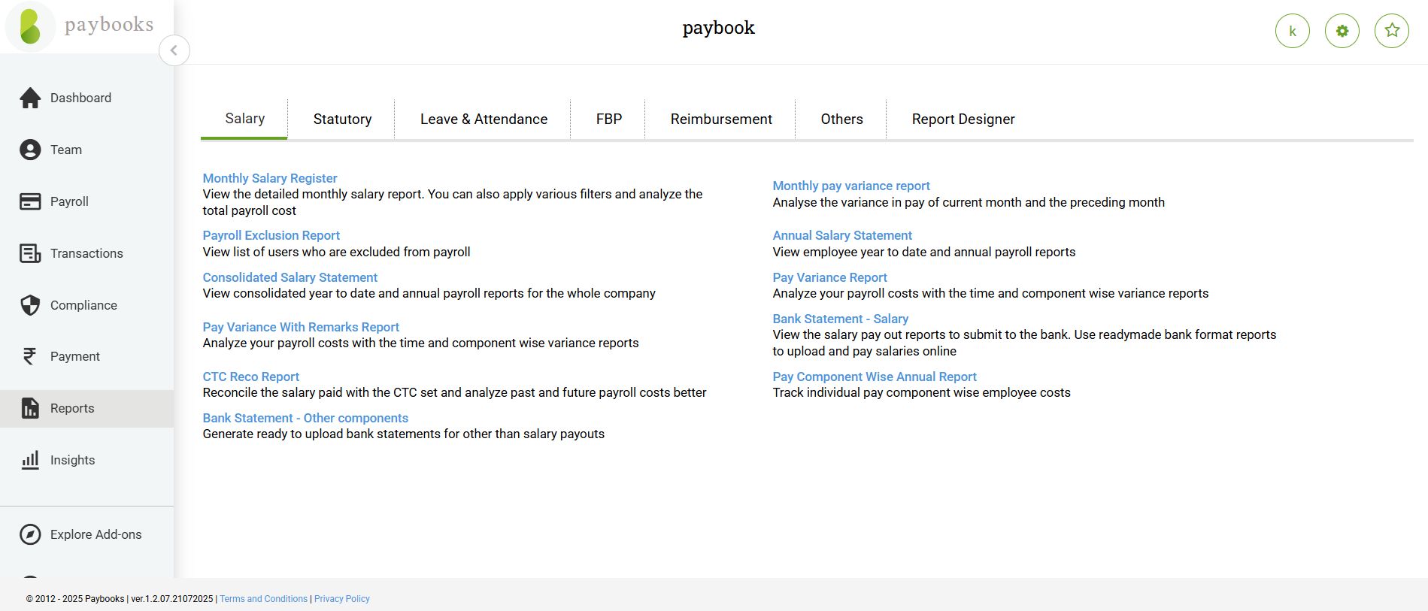The width and height of the screenshot is (1428, 611).
Task: Click the settings gear icon
Action: [x=1342, y=31]
